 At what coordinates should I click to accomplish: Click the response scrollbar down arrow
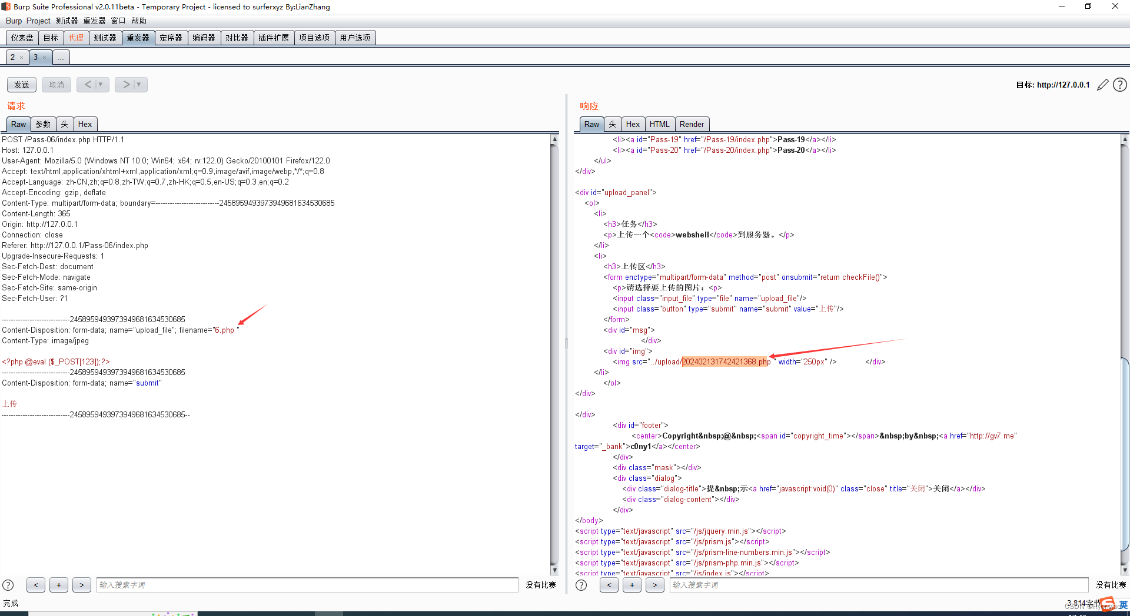point(1125,571)
